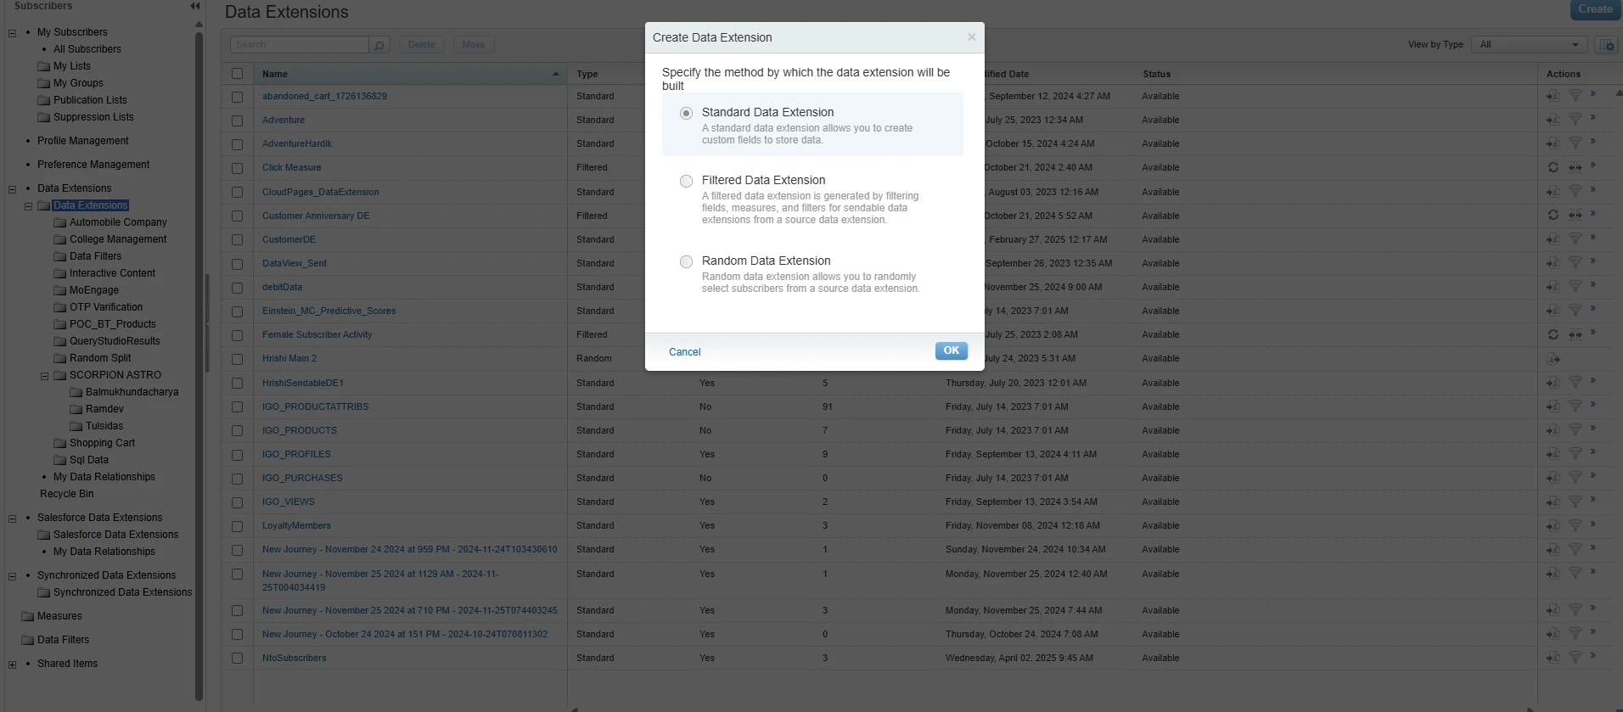The width and height of the screenshot is (1623, 712).
Task: Refresh icon for Click Measure row
Action: click(1553, 167)
